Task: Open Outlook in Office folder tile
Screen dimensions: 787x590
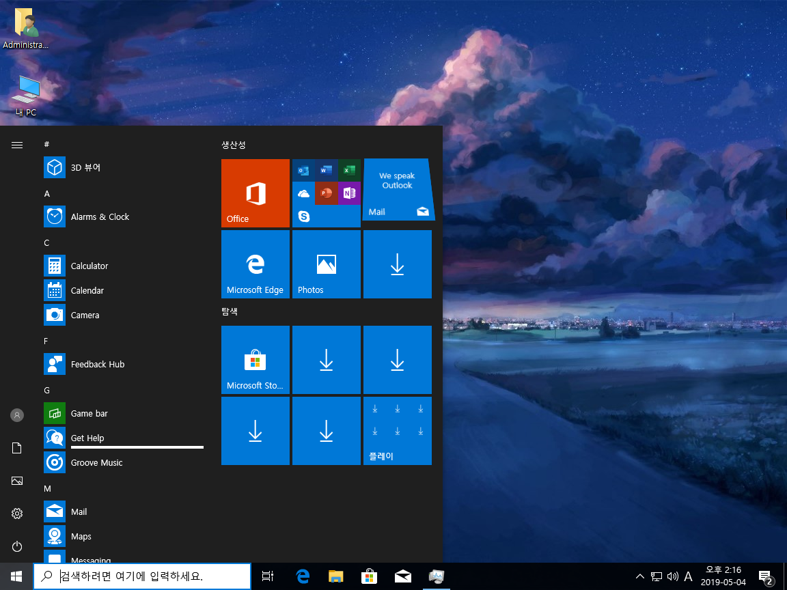Action: tap(303, 171)
